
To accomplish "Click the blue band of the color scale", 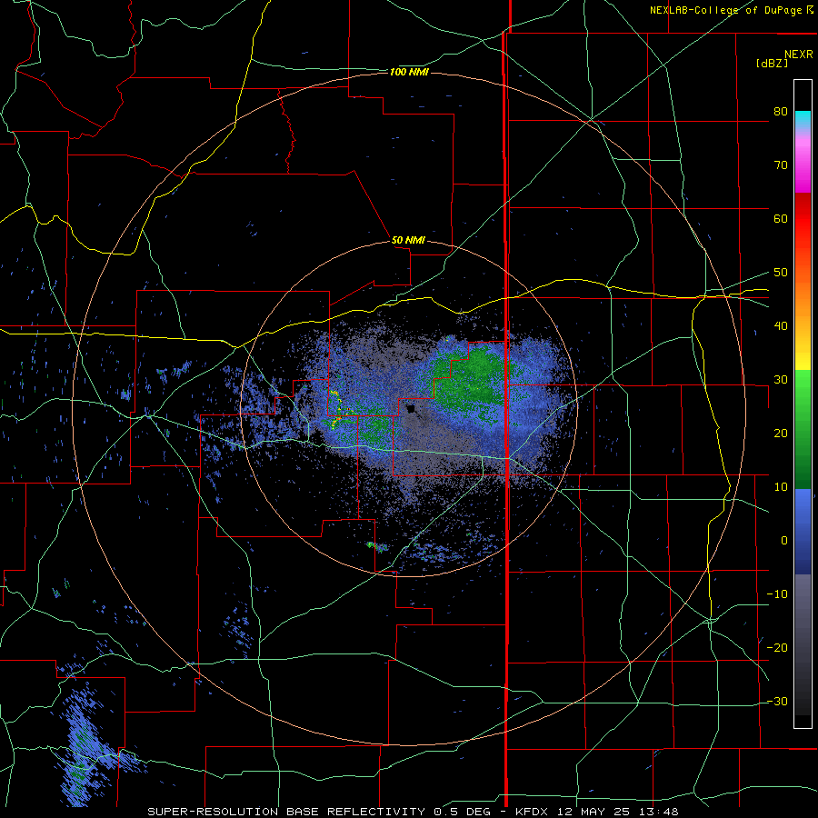I will (803, 532).
